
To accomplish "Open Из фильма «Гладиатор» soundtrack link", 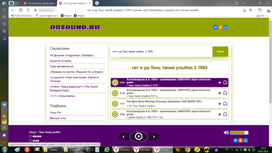I will 72,55.
